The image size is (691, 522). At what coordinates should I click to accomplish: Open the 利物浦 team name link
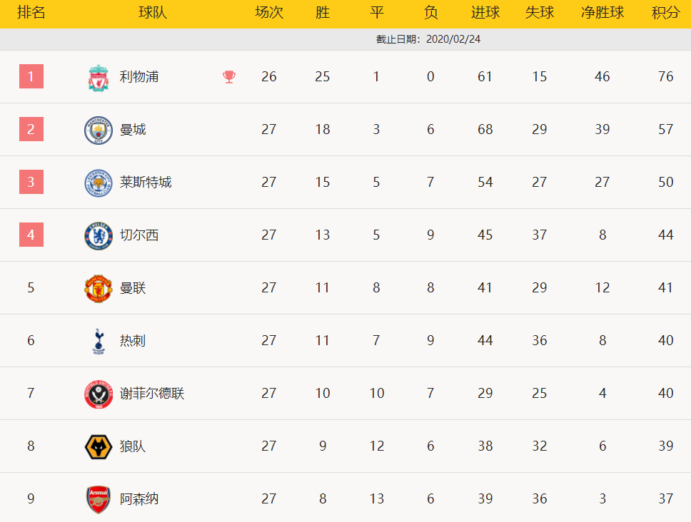138,76
